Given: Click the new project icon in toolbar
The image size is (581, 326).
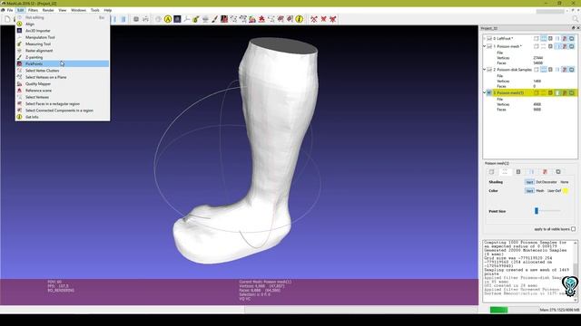Looking at the screenshot, I should point(7,19).
